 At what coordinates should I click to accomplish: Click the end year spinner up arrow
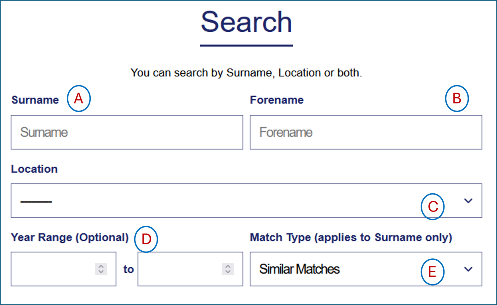pos(228,267)
